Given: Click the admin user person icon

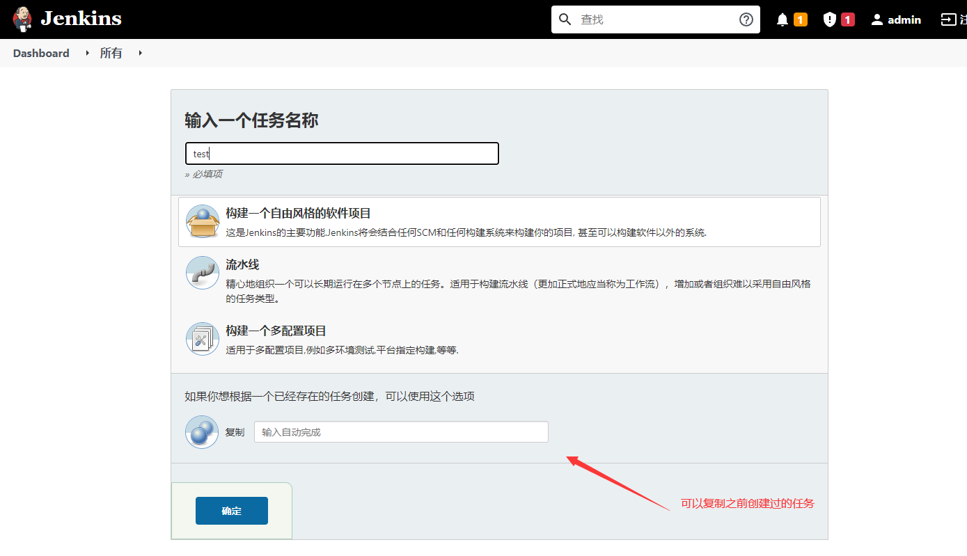Looking at the screenshot, I should click(877, 19).
